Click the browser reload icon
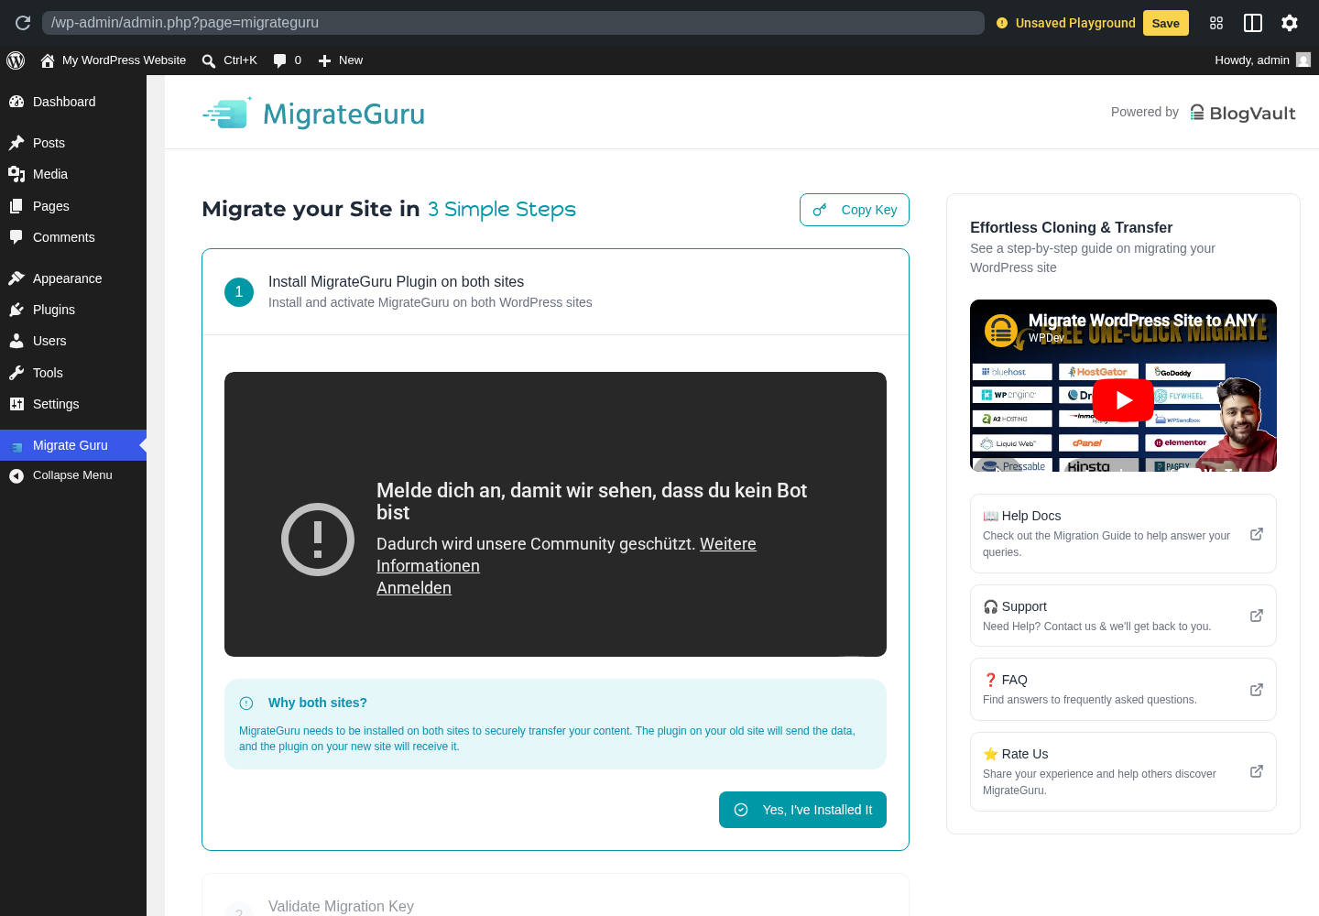The height and width of the screenshot is (916, 1319). click(x=23, y=23)
